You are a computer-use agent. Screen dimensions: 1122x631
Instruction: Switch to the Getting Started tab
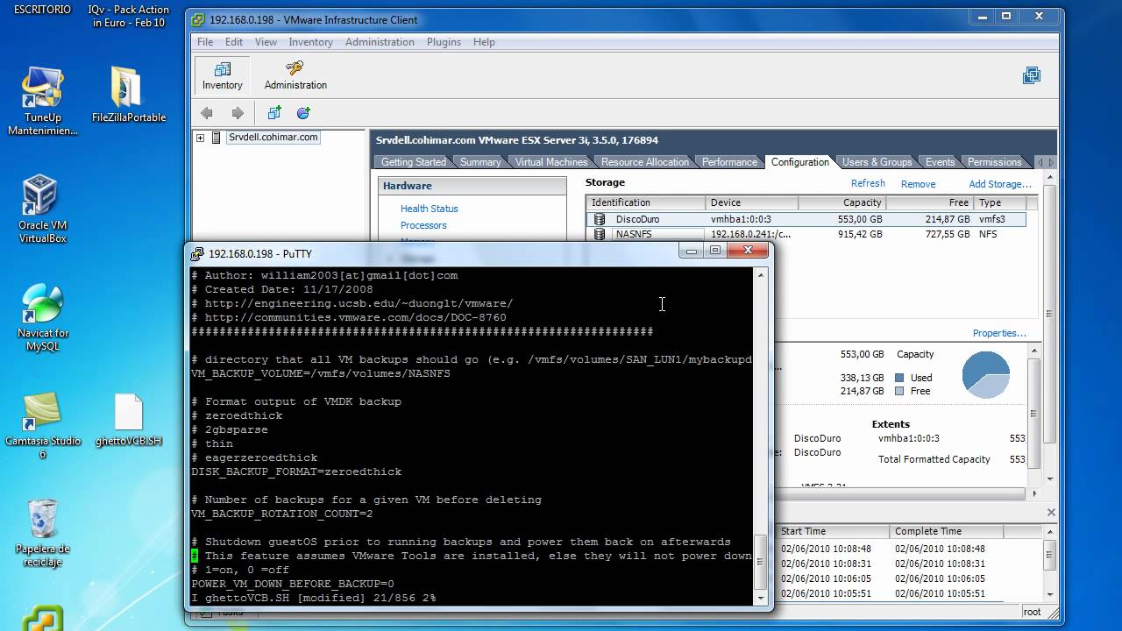click(414, 162)
